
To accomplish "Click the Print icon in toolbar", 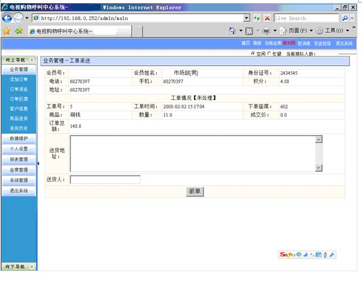I will coord(266,31).
